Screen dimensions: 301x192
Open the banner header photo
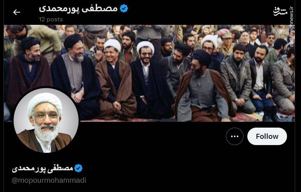click(x=149, y=73)
